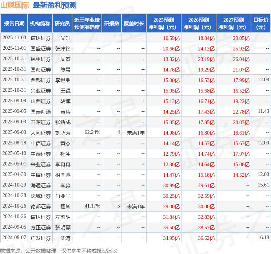This screenshot has width=271, height=254.
Task: Click the 西部证券 institution cell
Action: [x=41, y=80]
